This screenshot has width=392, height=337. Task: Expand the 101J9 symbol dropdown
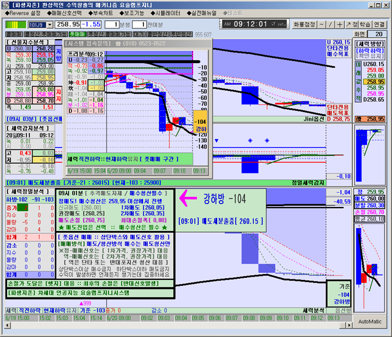coord(50,25)
